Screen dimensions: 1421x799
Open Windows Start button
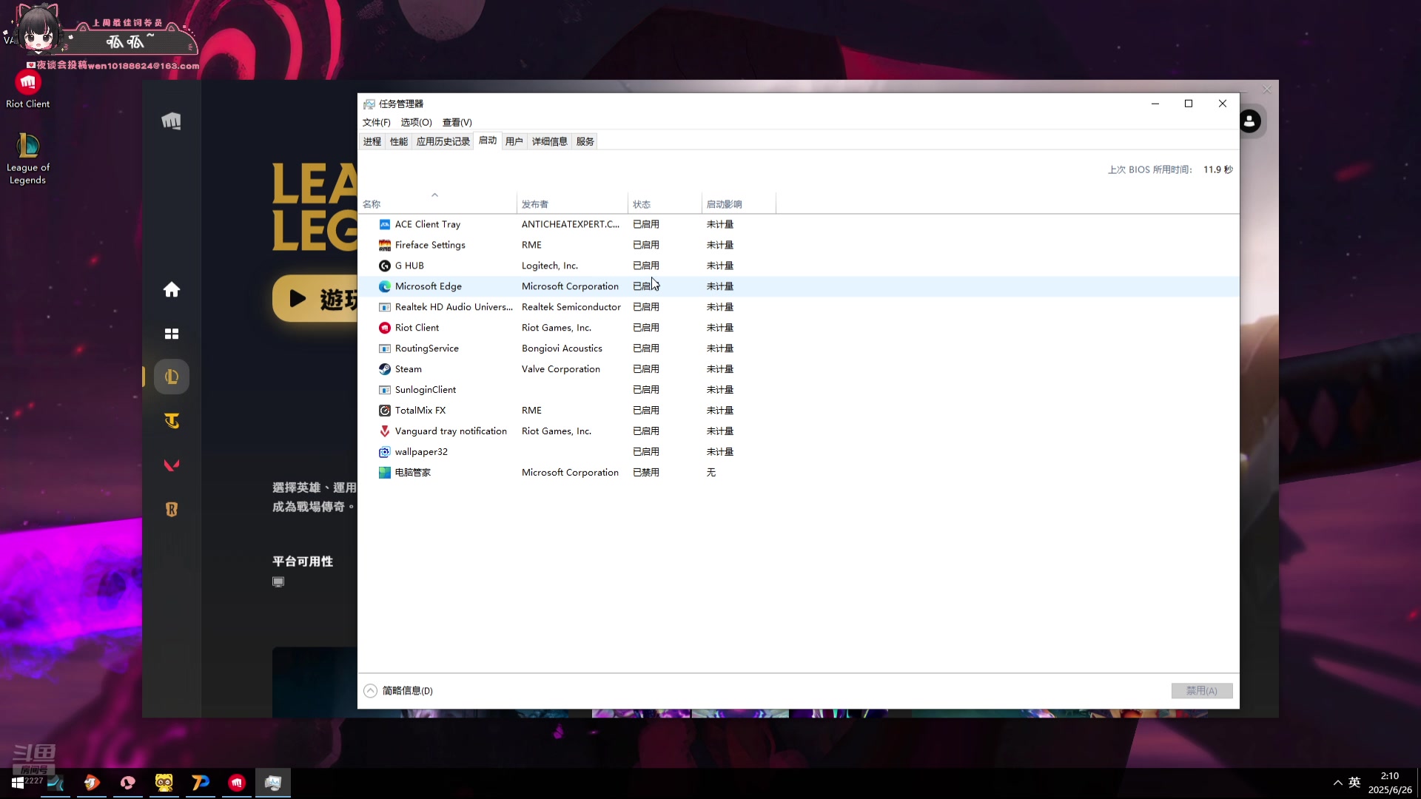(18, 783)
